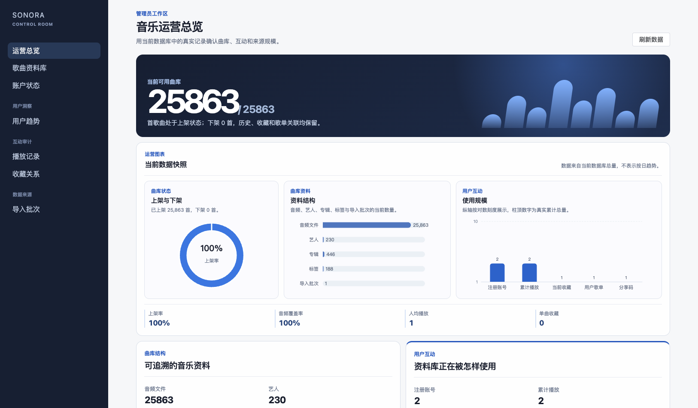Screen dimensions: 698x408
Task: Click the 资料结构 card title
Action: click(x=303, y=201)
